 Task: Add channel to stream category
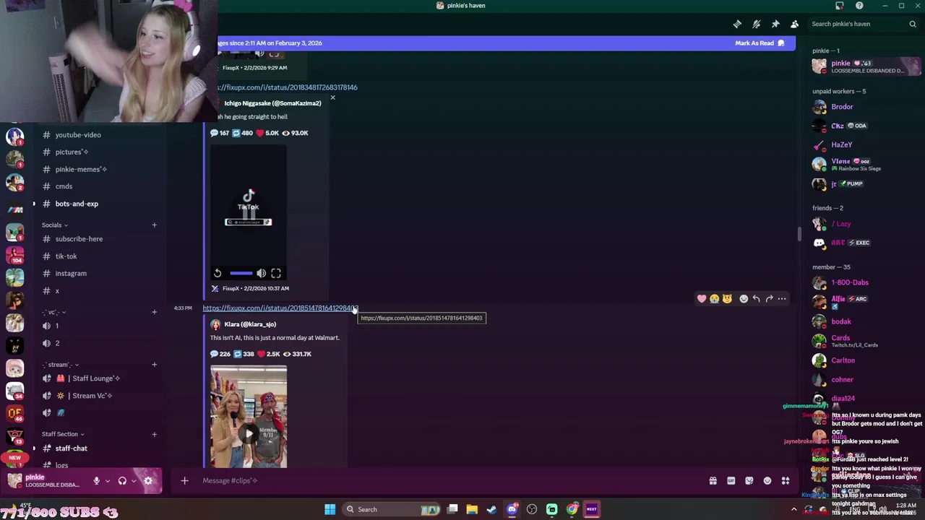click(154, 365)
